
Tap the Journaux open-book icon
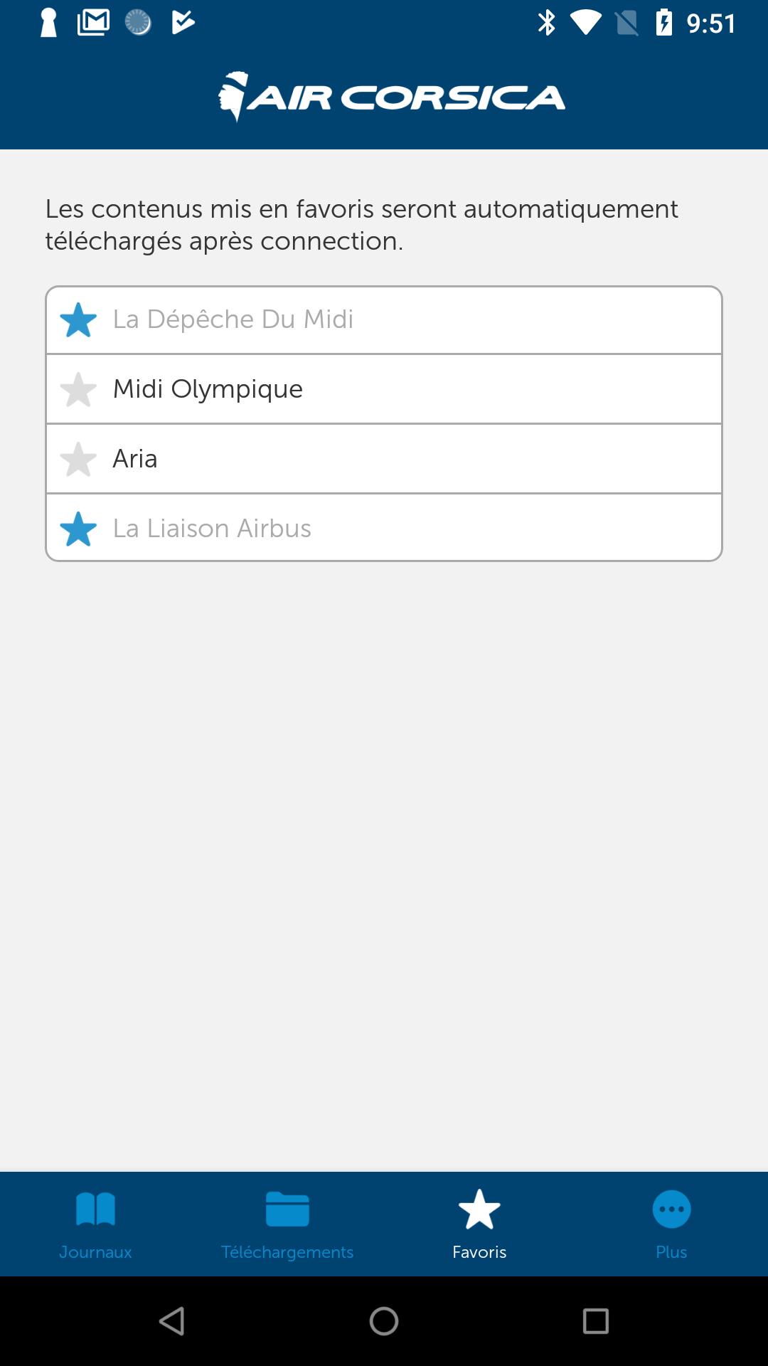point(95,1209)
